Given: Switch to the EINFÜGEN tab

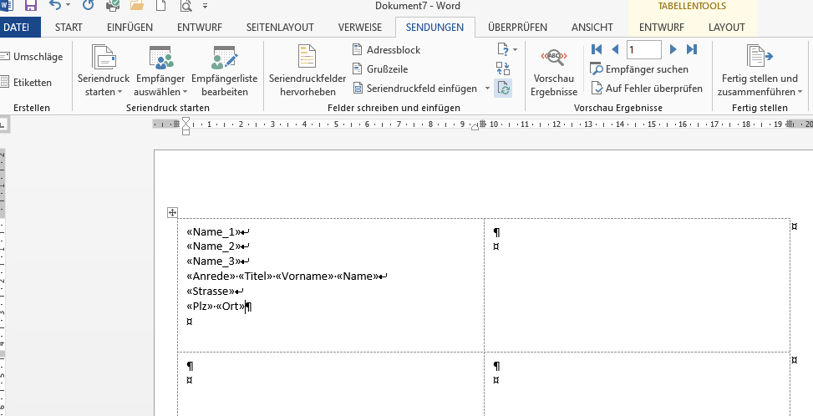Looking at the screenshot, I should [130, 28].
